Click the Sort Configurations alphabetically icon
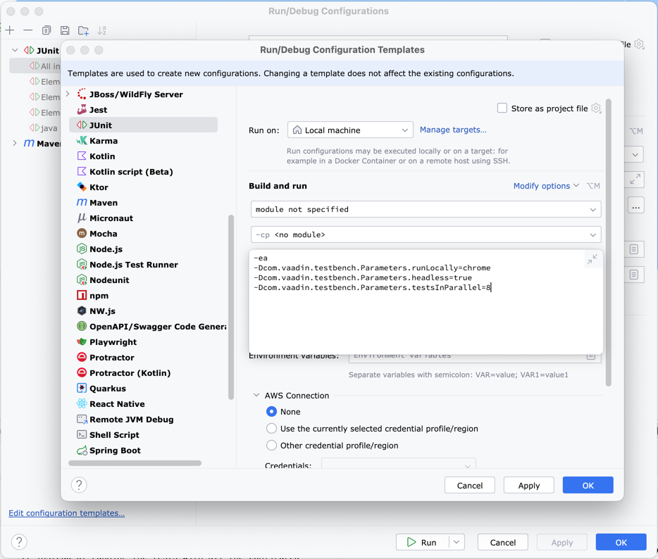 pyautogui.click(x=102, y=30)
